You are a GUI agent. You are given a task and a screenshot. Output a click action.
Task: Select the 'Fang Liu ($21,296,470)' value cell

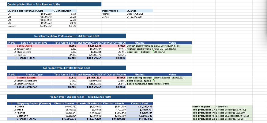pos(172,49)
